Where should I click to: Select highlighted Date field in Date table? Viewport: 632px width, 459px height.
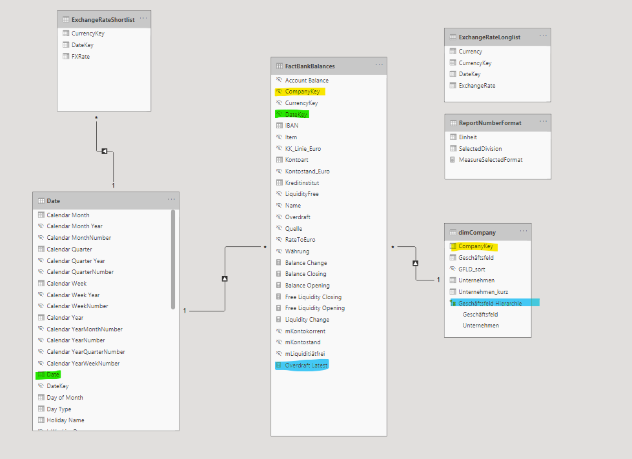(53, 375)
